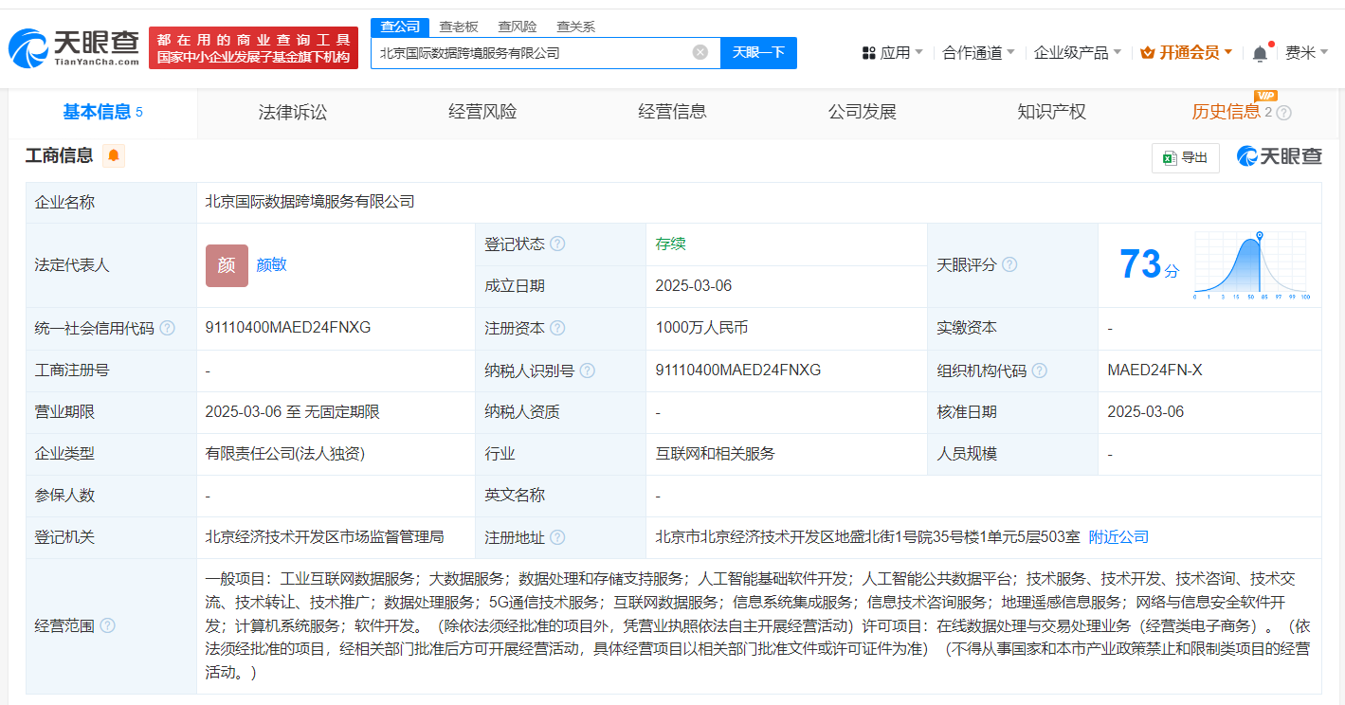The height and width of the screenshot is (705, 1345).
Task: Open the 知识产权 tab
Action: tap(1051, 112)
